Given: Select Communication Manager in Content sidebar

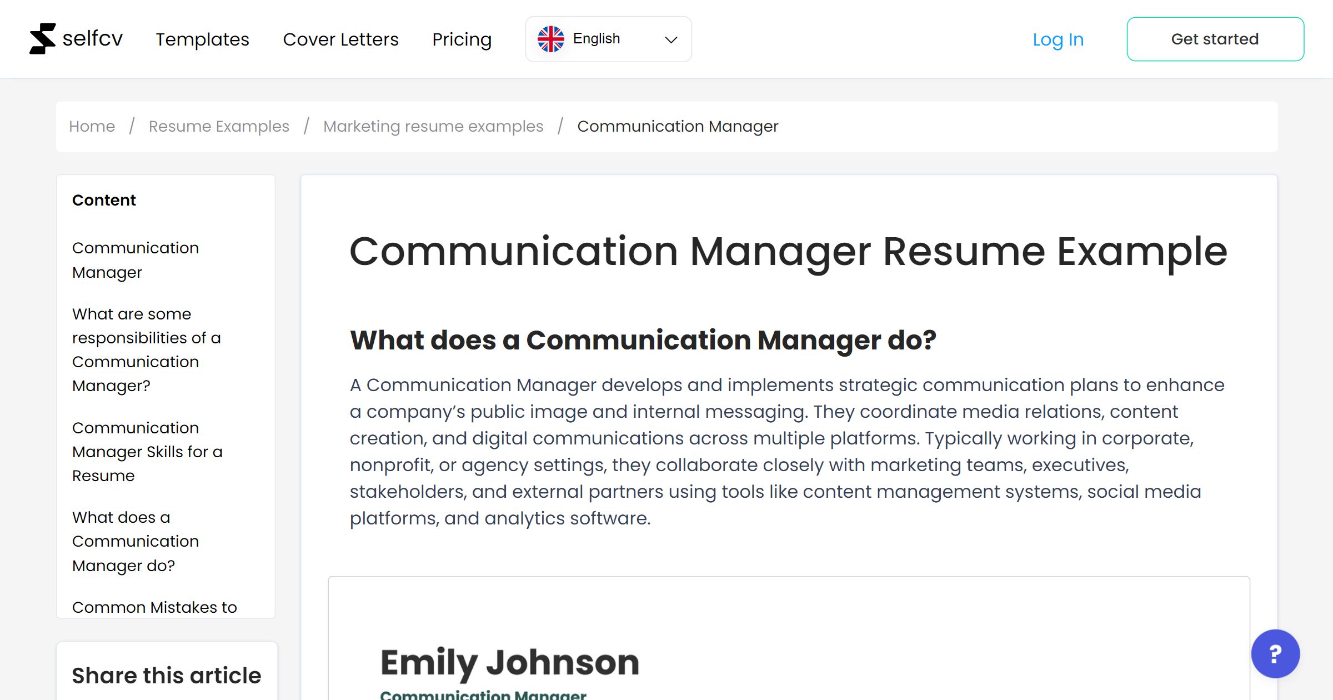Looking at the screenshot, I should 135,260.
